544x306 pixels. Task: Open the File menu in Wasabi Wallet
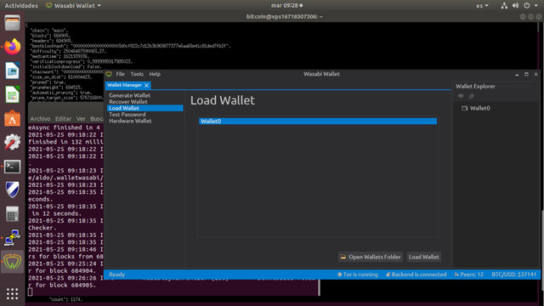(120, 74)
